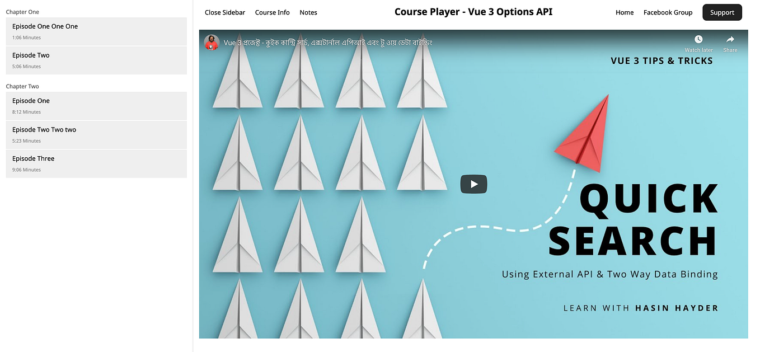Toggle the sidebar with Close Sidebar
The image size is (760, 352).
tap(225, 12)
